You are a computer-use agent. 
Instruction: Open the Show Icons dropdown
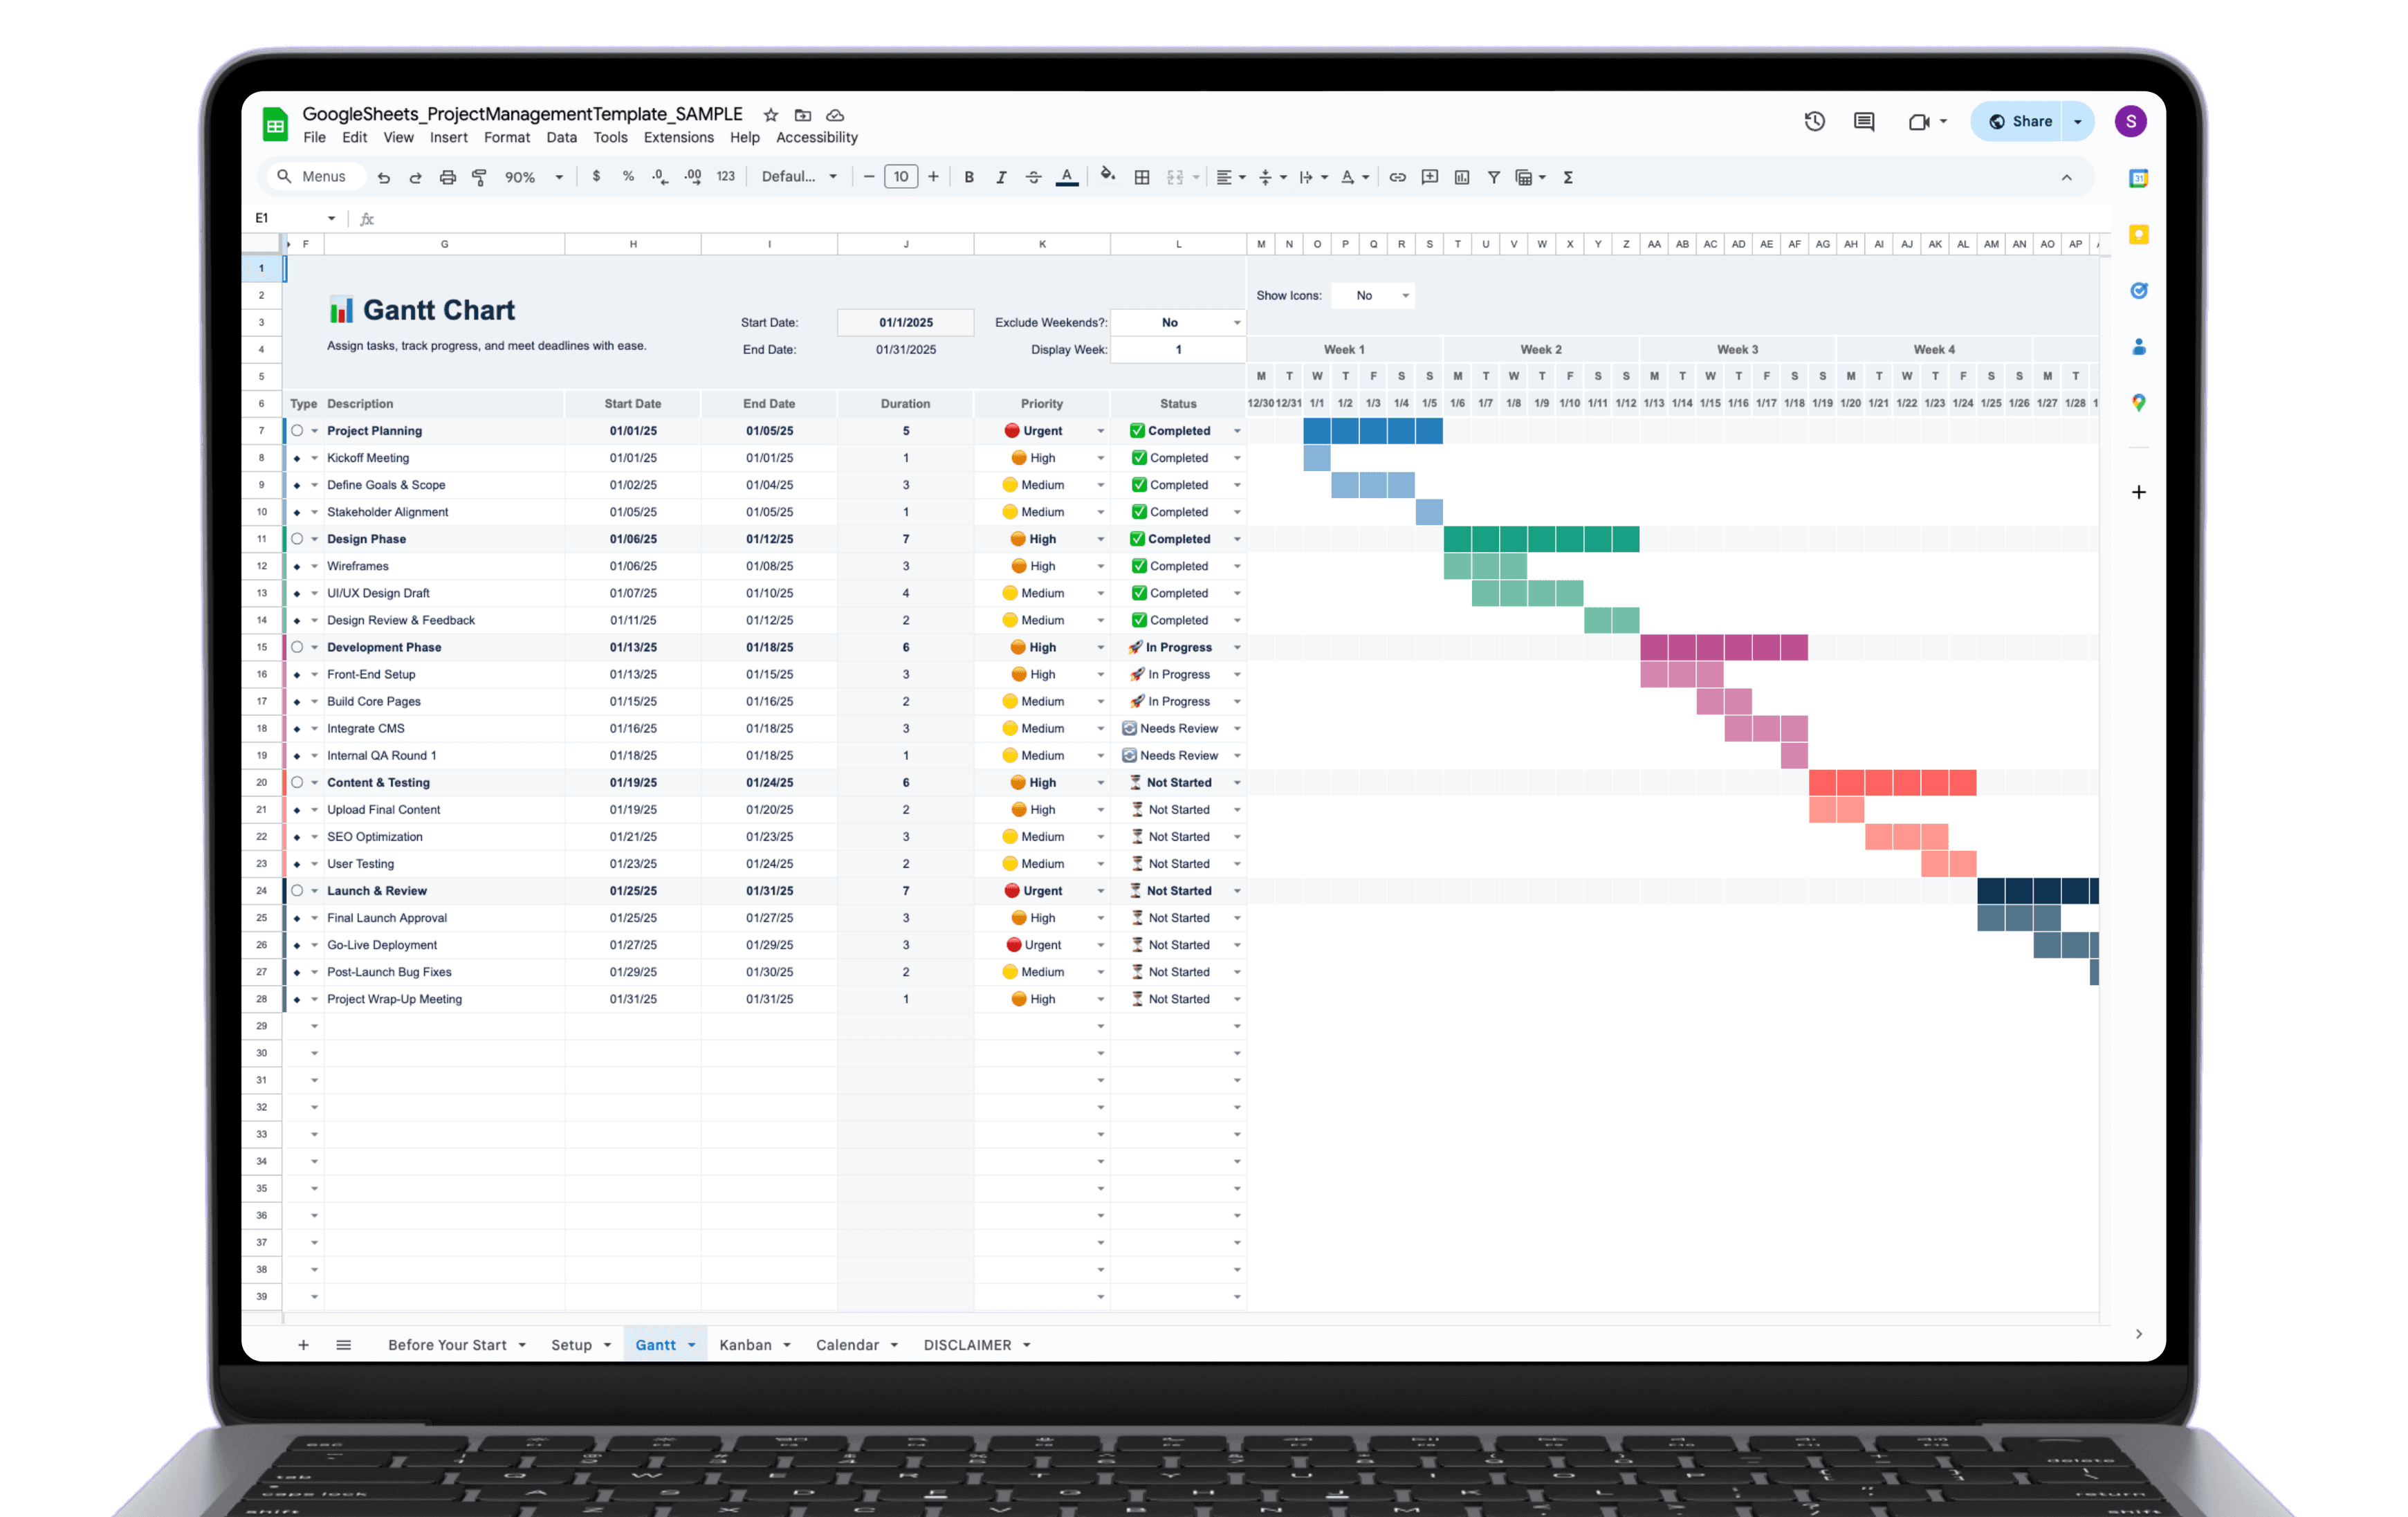pyautogui.click(x=1373, y=296)
